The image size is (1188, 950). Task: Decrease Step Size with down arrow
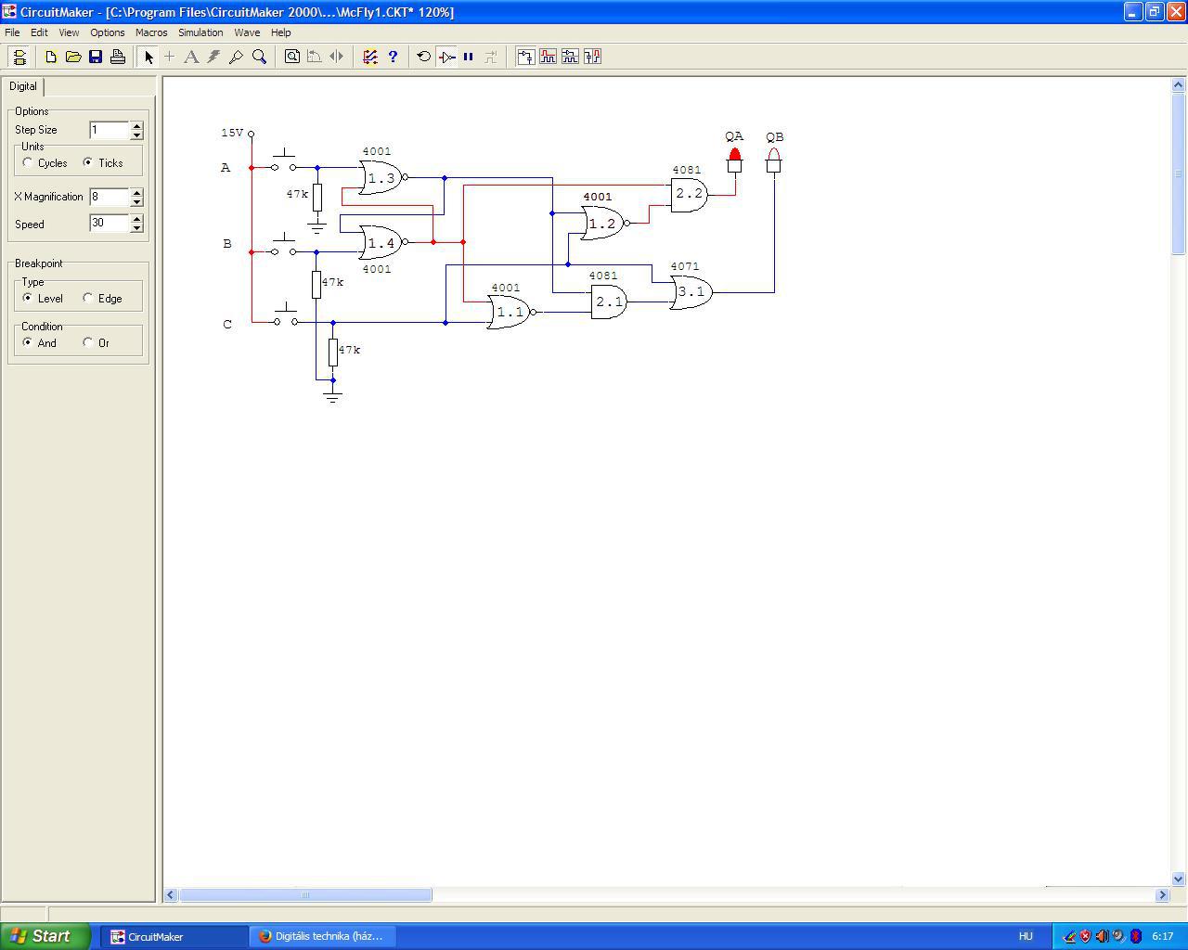(136, 135)
